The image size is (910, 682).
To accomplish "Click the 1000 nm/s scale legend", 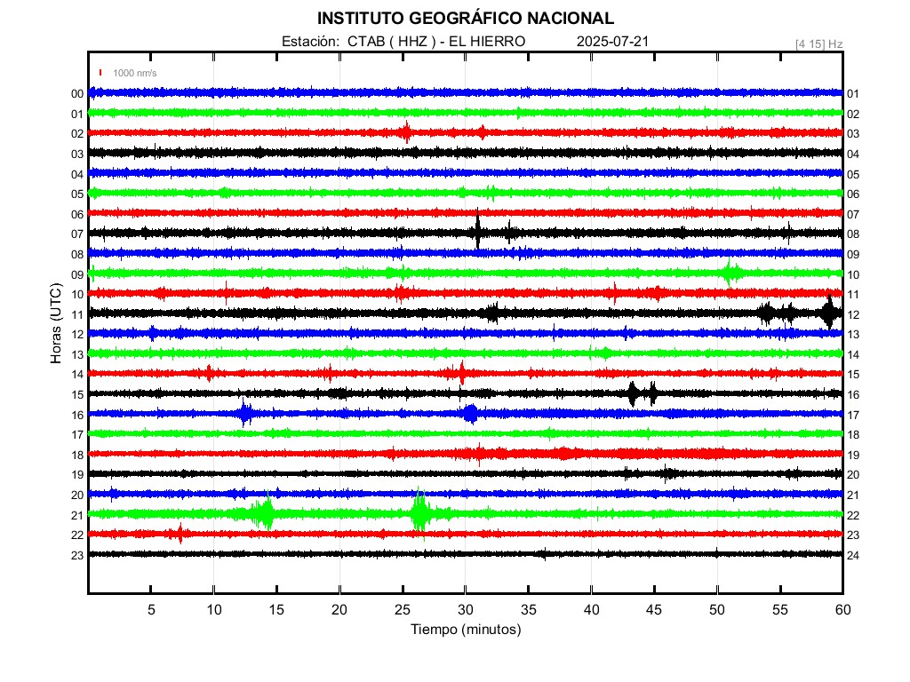I will (x=128, y=73).
